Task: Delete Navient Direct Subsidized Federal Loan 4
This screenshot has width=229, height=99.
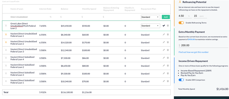Action: coord(168,58)
